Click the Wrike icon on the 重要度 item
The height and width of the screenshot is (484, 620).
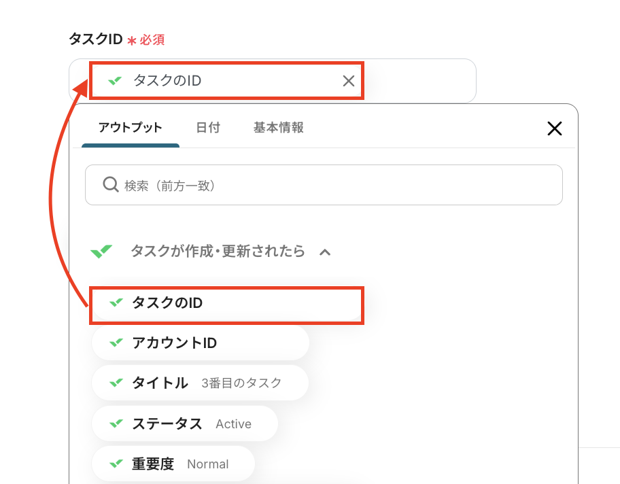click(x=116, y=464)
